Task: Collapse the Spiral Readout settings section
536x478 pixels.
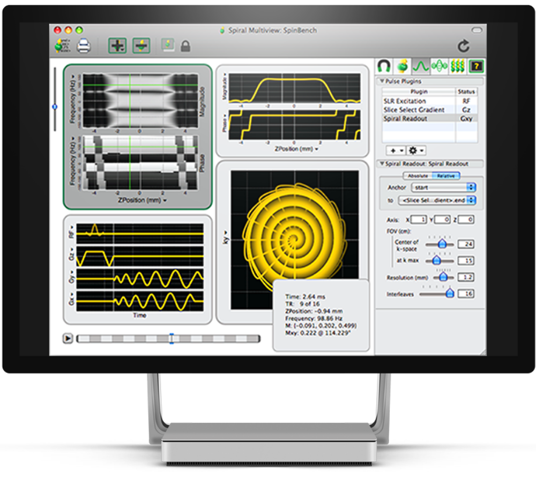Action: click(382, 163)
